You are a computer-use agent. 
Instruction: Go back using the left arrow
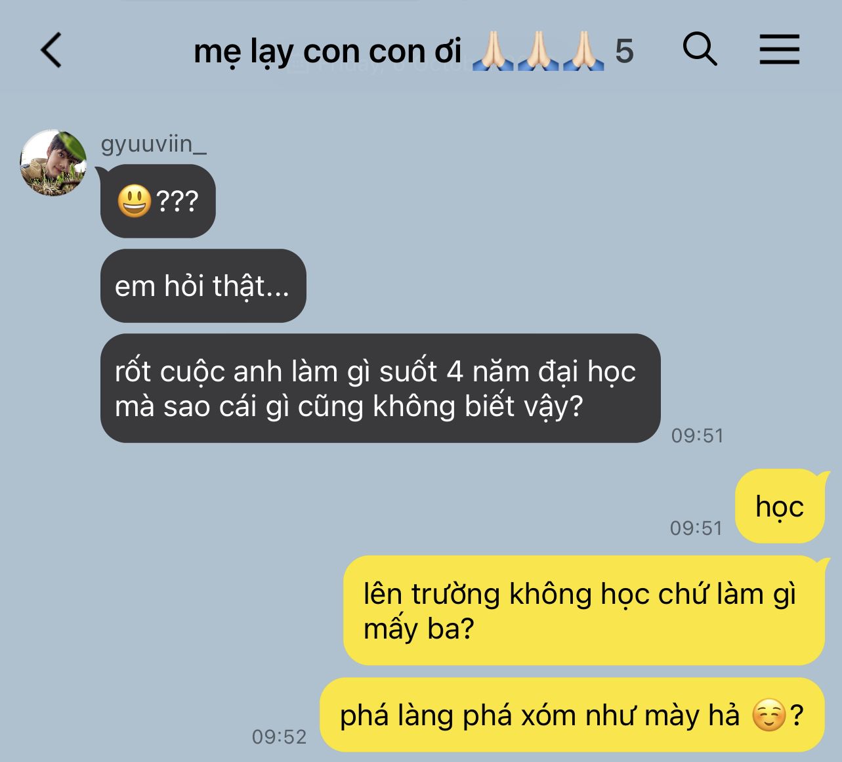coord(51,51)
